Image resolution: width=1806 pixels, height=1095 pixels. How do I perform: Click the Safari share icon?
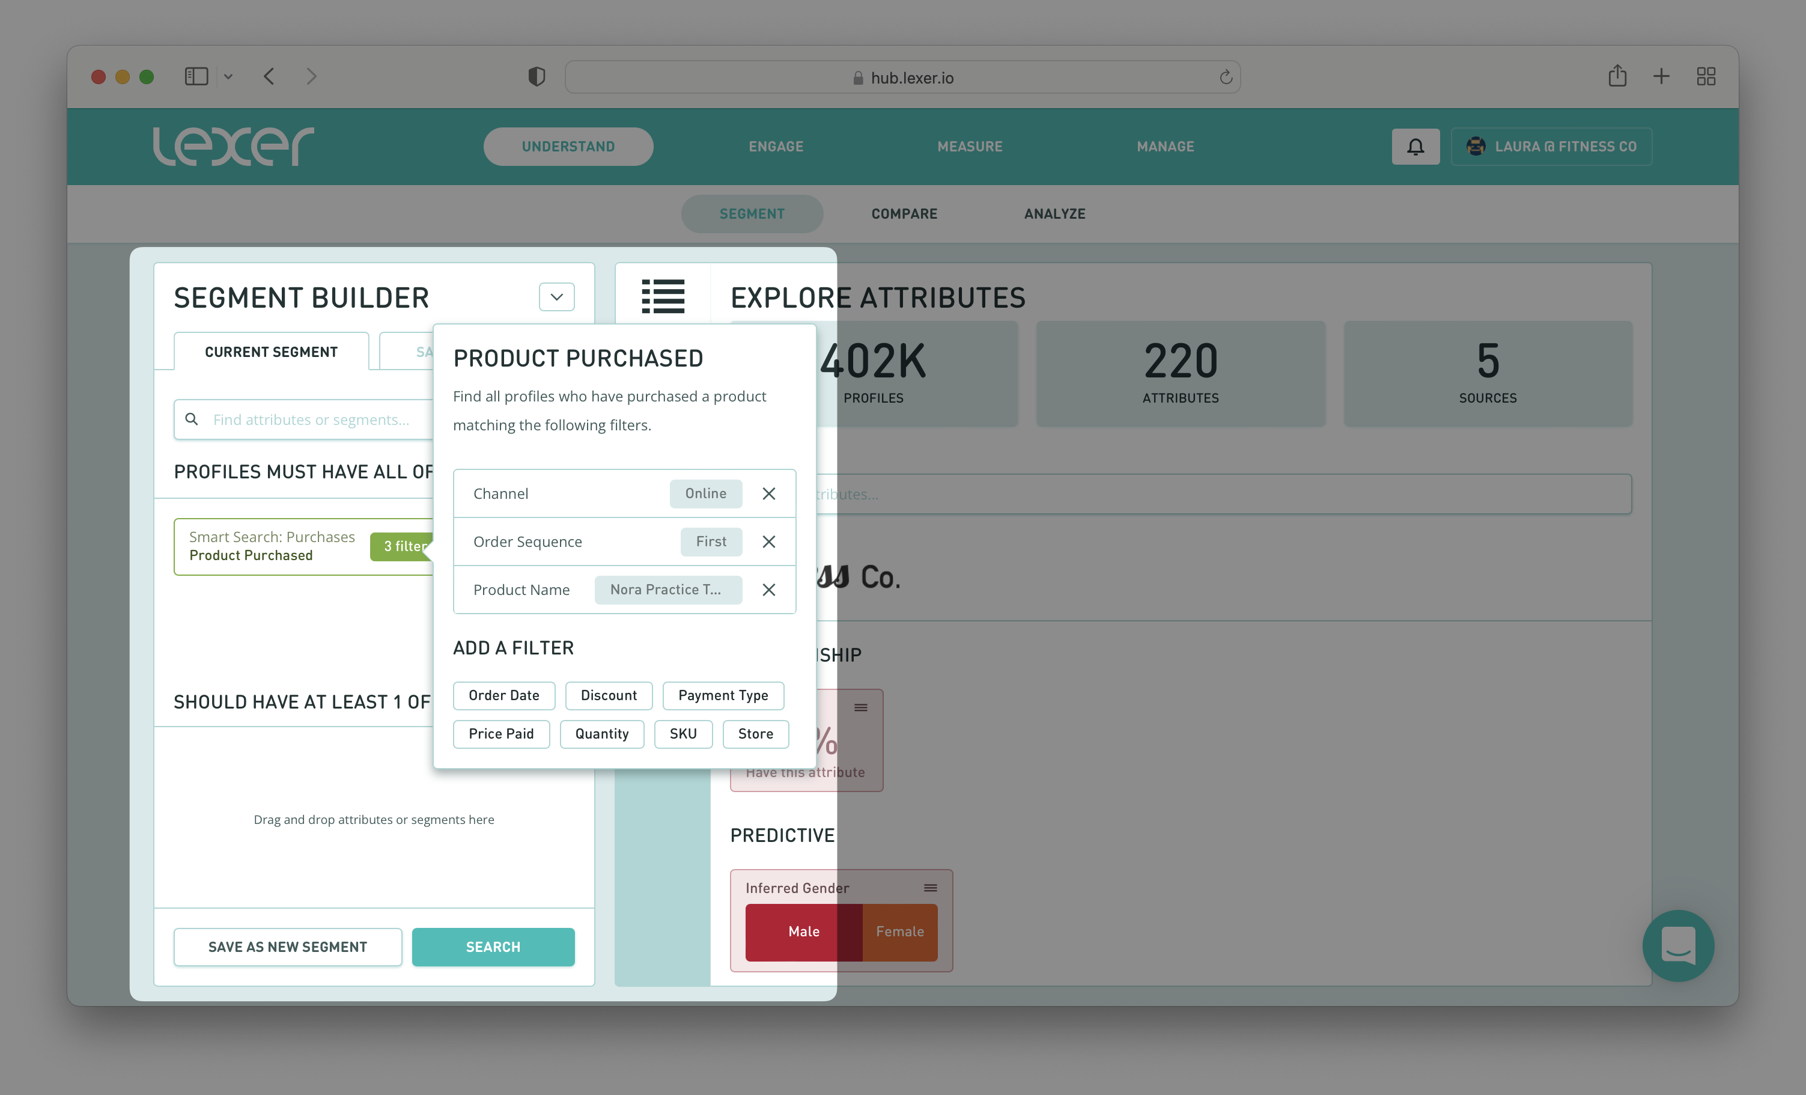click(x=1619, y=76)
